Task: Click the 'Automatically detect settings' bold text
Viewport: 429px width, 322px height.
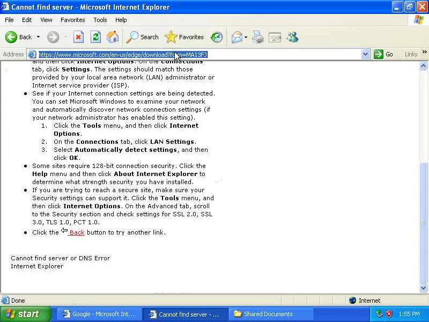Action: pos(126,150)
